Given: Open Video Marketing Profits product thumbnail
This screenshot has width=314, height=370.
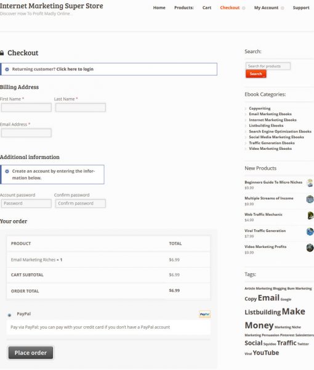Looking at the screenshot, I should coord(310,247).
